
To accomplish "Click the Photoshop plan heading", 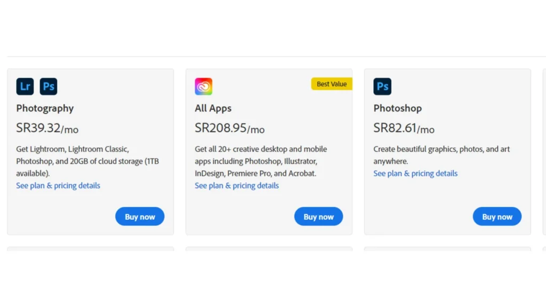I will pyautogui.click(x=397, y=108).
